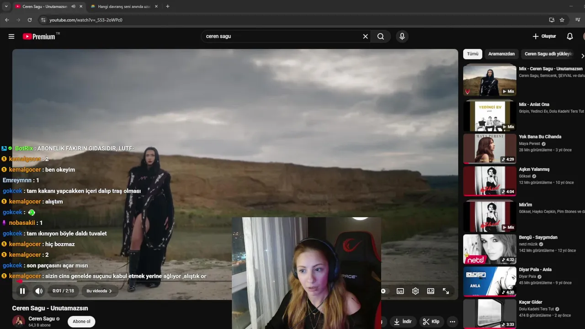Click the 0:01 / 2:18 time display
The height and width of the screenshot is (329, 585).
63,291
